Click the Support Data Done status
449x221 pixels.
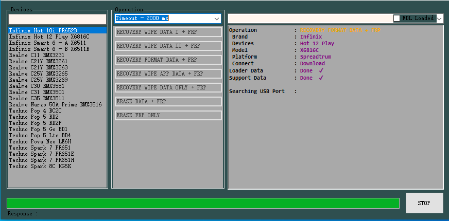(x=312, y=78)
